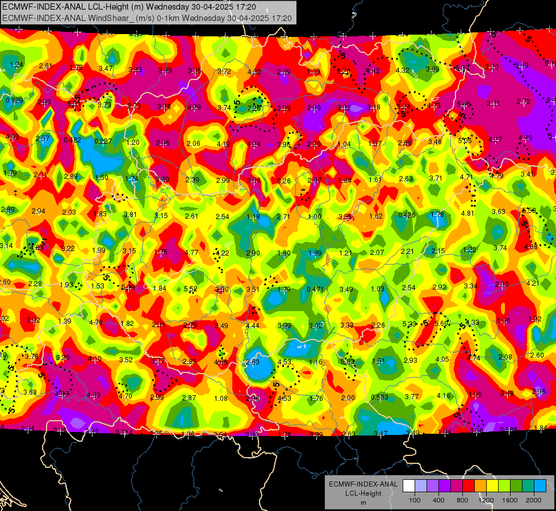This screenshot has height=511, width=556.
Task: Select the grid value 0.533
Action: [379, 397]
